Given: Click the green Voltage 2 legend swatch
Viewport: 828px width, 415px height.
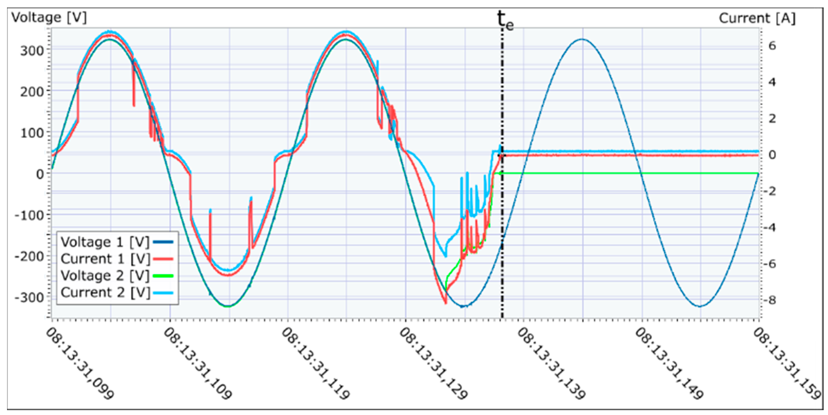Looking at the screenshot, I should (163, 276).
